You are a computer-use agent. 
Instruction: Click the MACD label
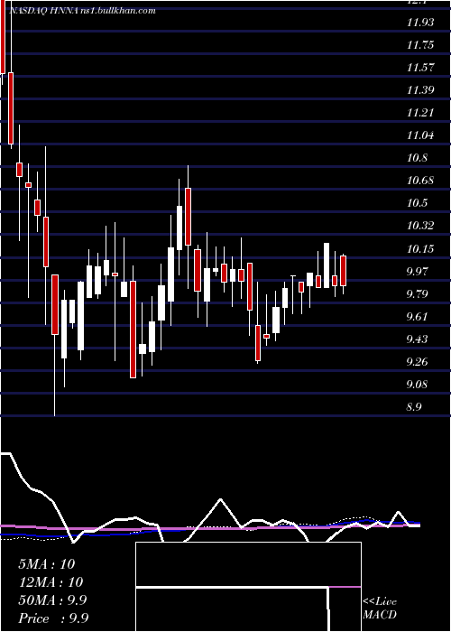coord(380,615)
